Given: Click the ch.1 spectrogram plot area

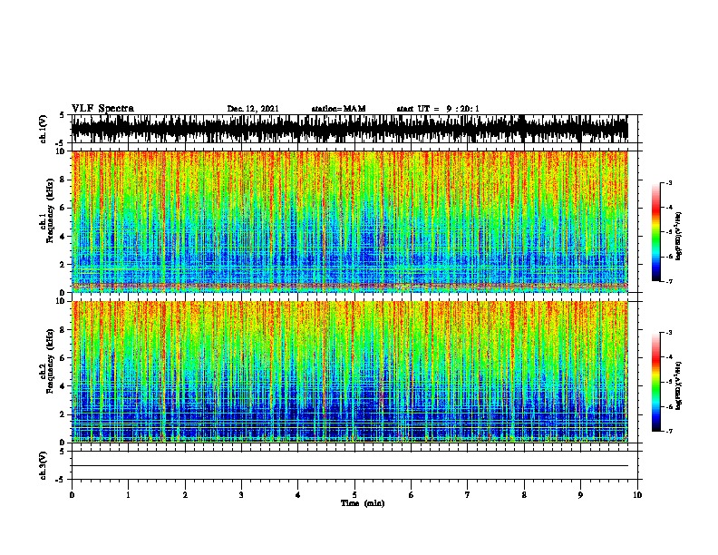Looking at the screenshot, I should (x=350, y=221).
